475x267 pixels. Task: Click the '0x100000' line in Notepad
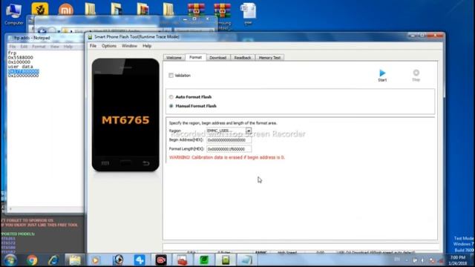(19, 62)
